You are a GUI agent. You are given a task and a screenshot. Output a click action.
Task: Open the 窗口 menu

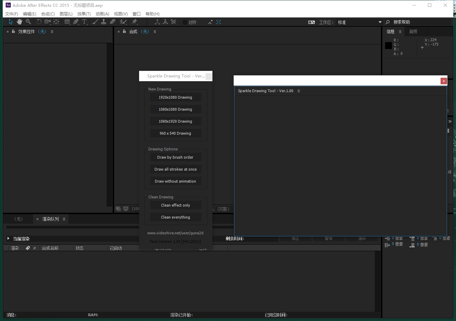pos(137,14)
